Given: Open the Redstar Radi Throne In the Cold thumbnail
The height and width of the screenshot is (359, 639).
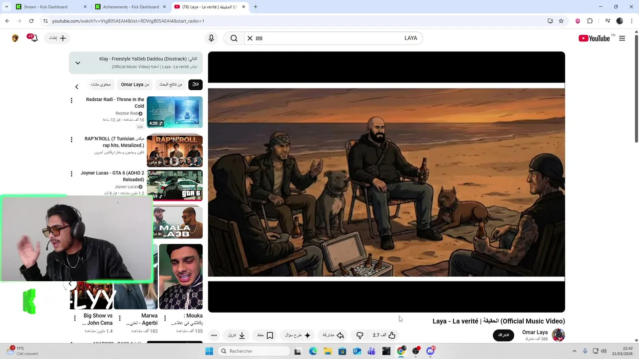Looking at the screenshot, I should point(175,112).
